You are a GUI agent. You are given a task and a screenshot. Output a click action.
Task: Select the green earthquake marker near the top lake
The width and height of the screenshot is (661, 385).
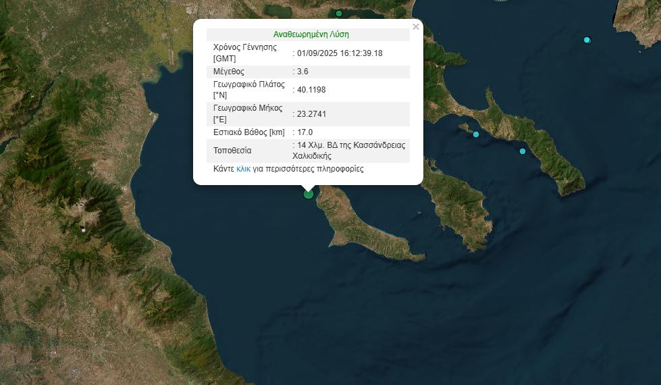click(339, 14)
